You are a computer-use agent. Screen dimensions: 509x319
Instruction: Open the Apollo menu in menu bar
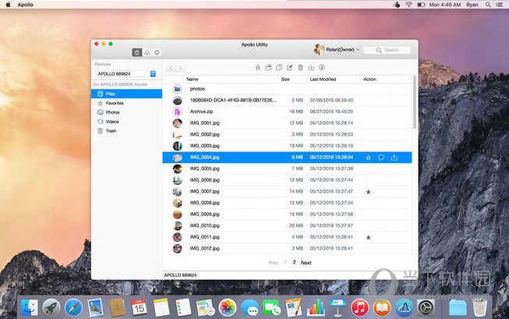pos(25,5)
